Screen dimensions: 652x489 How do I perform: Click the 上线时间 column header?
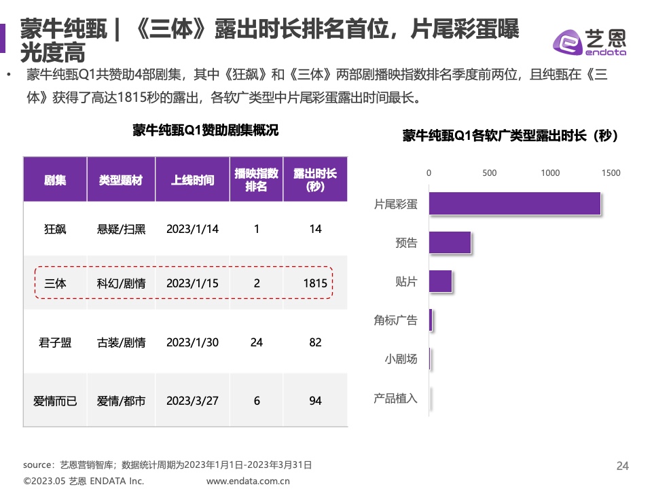pyautogui.click(x=192, y=180)
